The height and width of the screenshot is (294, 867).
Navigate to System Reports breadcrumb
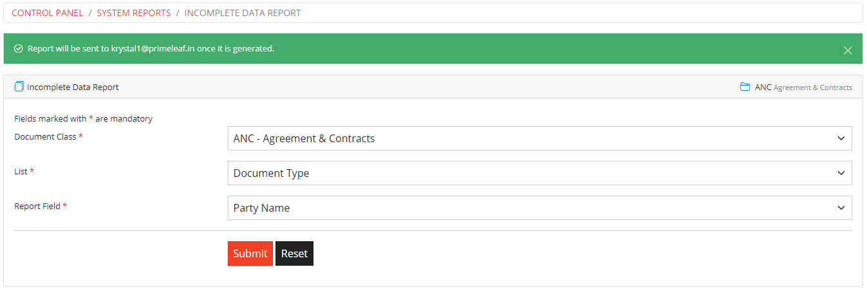point(134,13)
